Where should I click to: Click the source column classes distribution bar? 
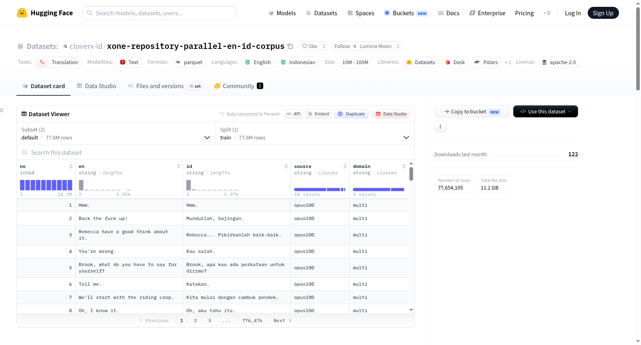click(x=320, y=190)
